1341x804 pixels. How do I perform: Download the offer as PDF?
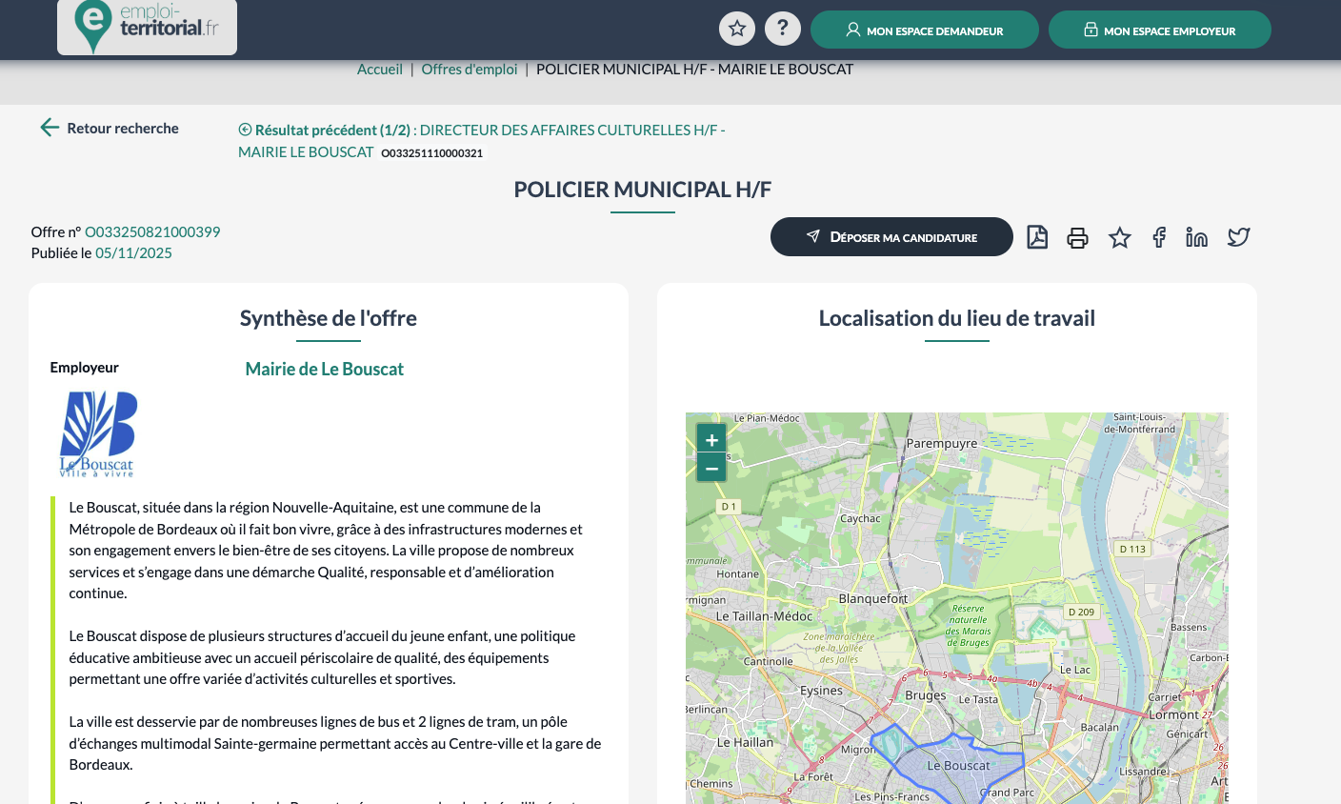pyautogui.click(x=1037, y=237)
